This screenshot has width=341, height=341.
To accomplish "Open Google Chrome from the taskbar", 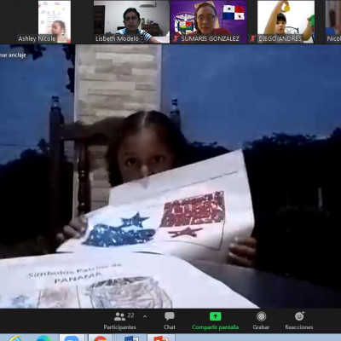I will tap(100, 338).
